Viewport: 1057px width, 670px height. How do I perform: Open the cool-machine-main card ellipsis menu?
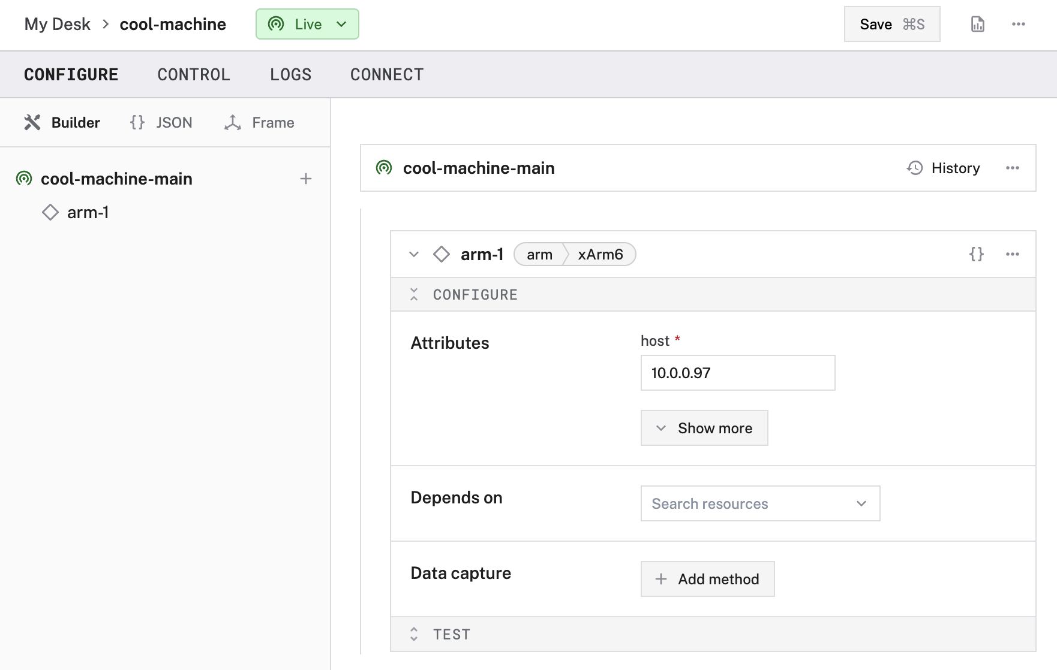tap(1012, 168)
